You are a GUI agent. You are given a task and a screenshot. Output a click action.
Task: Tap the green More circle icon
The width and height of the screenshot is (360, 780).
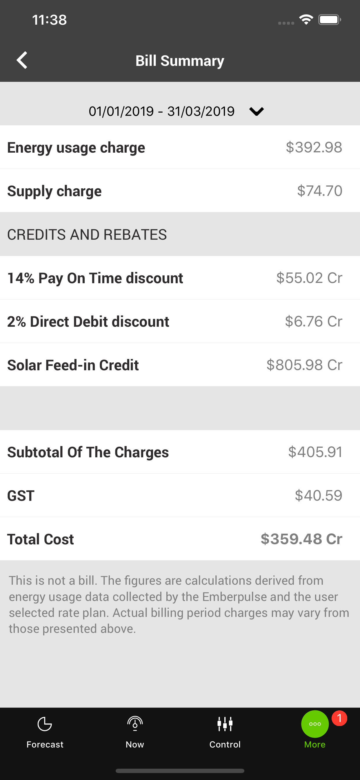tap(315, 724)
